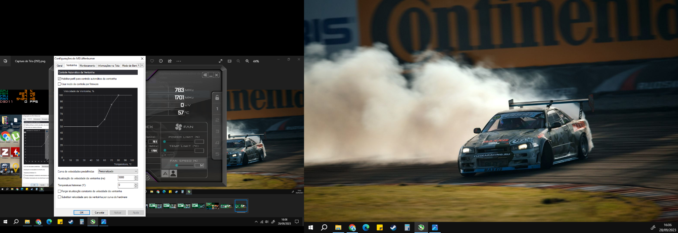678x233 pixels.
Task: Select the fan curve point at 80°C and 100%
Action: (119, 95)
